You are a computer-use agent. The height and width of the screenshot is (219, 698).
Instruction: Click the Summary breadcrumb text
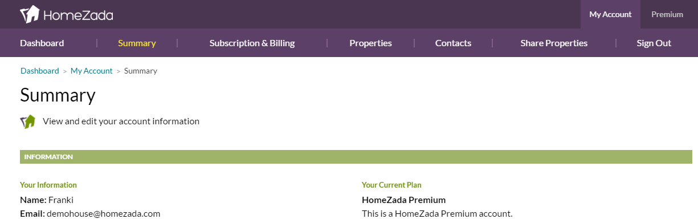tap(141, 71)
